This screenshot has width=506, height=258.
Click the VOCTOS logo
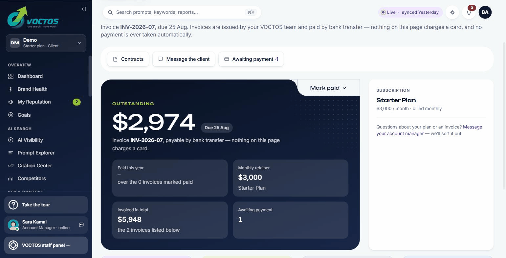(x=33, y=17)
